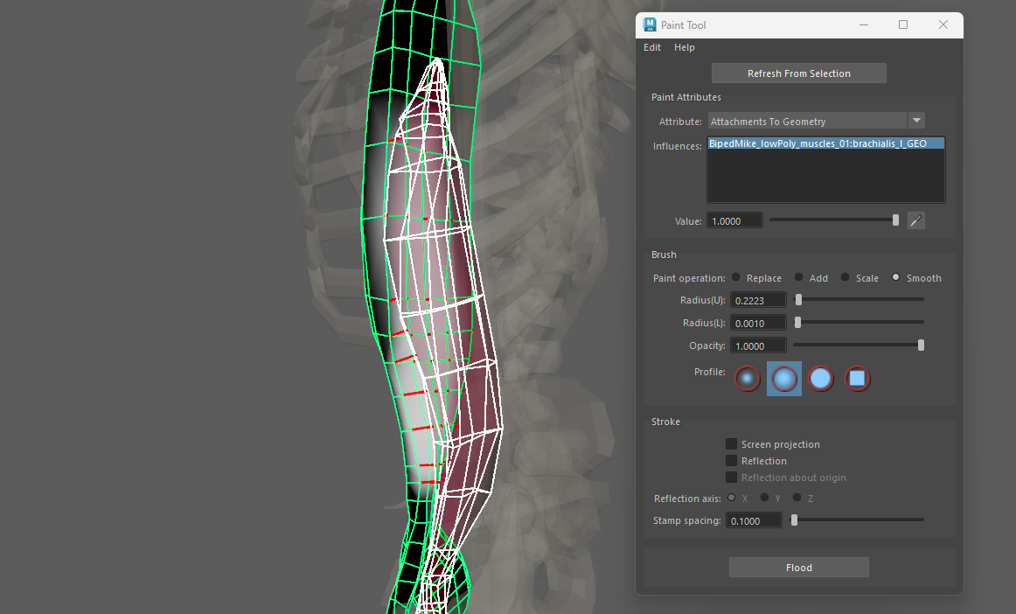The image size is (1016, 614).
Task: Open the Attachments To Geometry combo box
Action: (807, 122)
